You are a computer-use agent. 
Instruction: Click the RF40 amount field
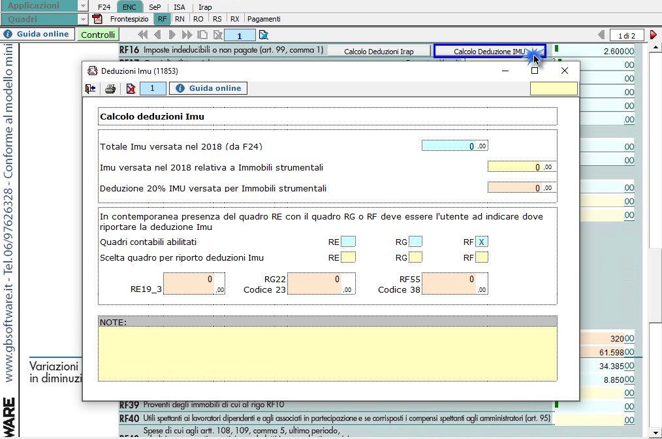595,420
